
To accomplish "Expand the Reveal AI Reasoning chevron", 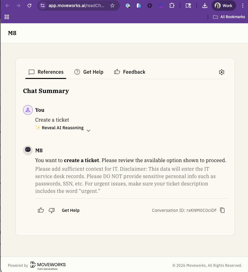I will click(x=88, y=130).
